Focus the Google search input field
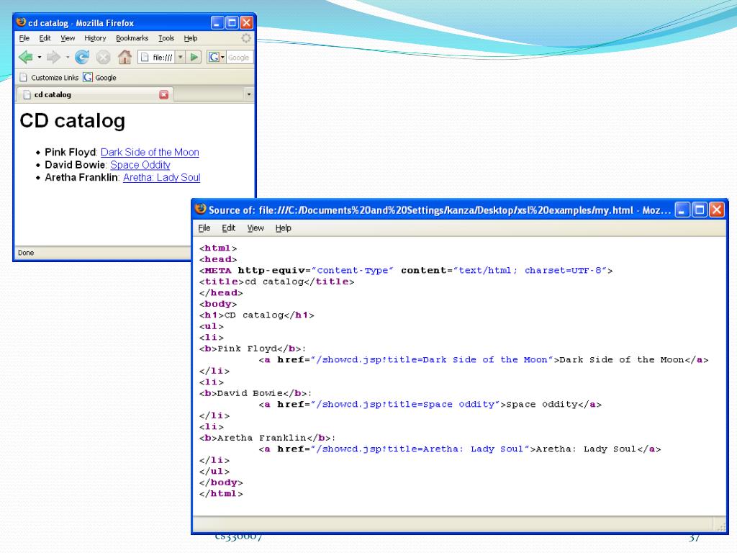The width and height of the screenshot is (737, 553). pos(240,58)
